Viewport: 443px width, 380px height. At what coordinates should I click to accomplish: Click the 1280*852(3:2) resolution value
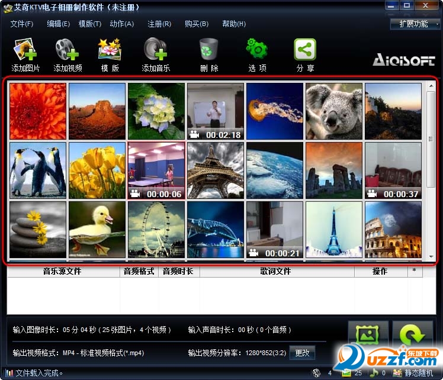(x=265, y=353)
